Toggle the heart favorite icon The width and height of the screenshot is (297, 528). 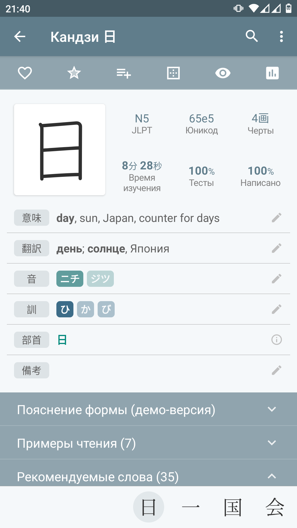tap(25, 73)
